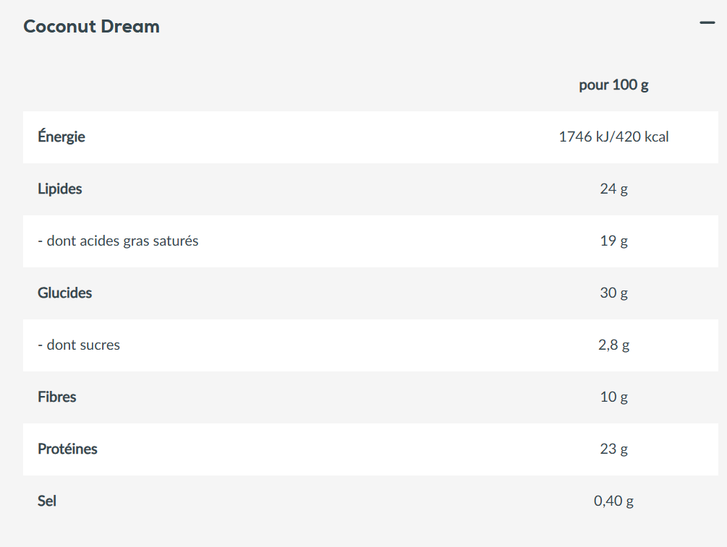Select the 23 g protéines value
The height and width of the screenshot is (547, 727).
click(613, 449)
